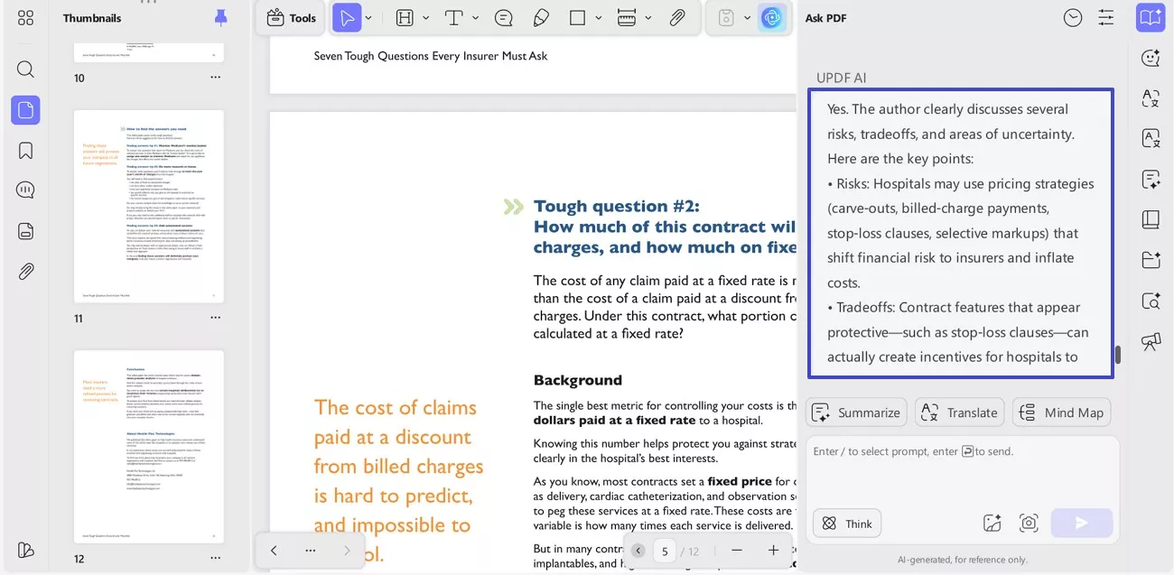Zoom out with the minus button
The image size is (1174, 575).
click(737, 551)
